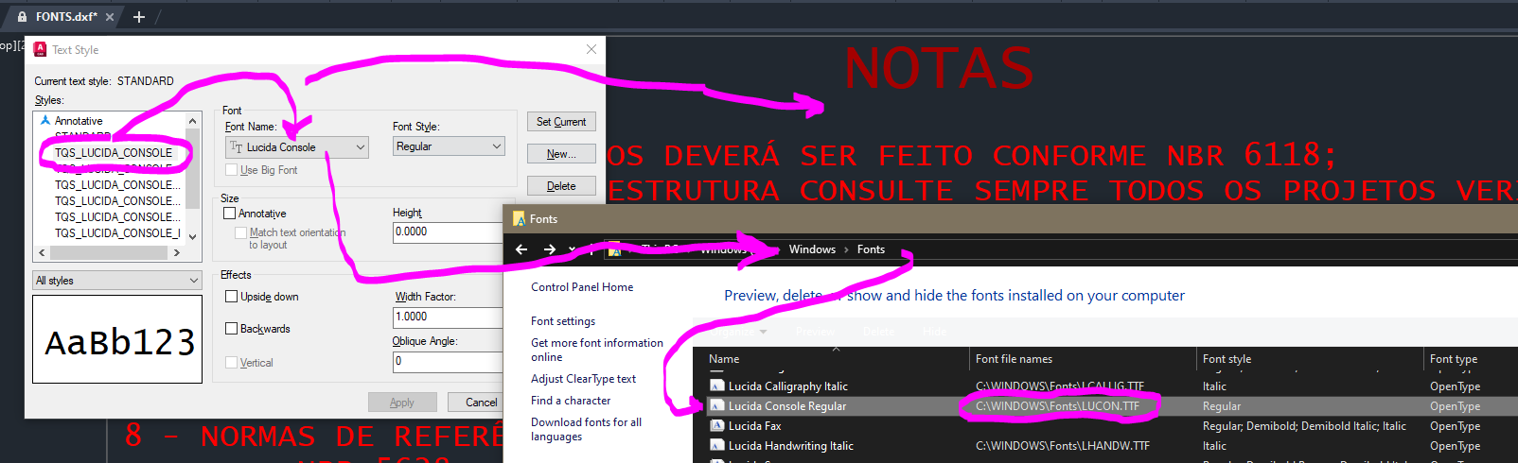
Task: Open the Adjust ClearType text link
Action: pos(583,379)
